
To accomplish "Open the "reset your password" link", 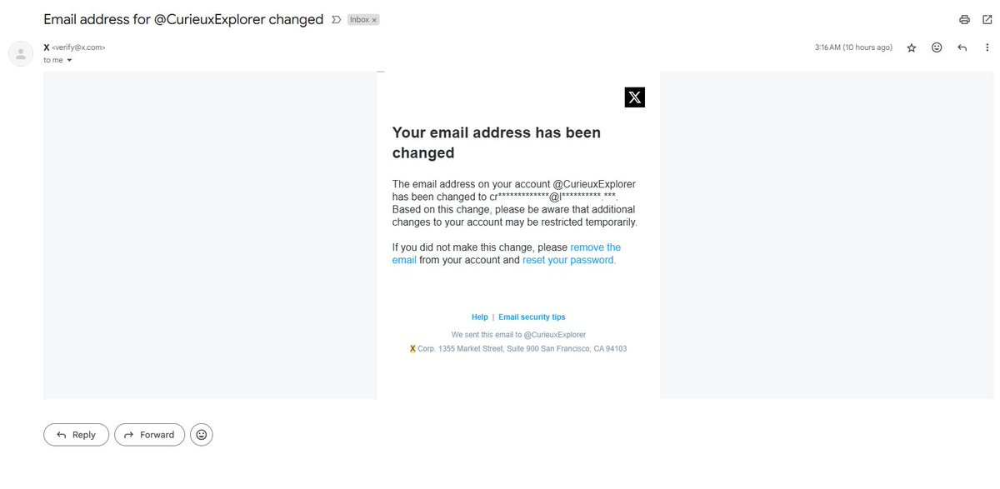I will (x=569, y=260).
